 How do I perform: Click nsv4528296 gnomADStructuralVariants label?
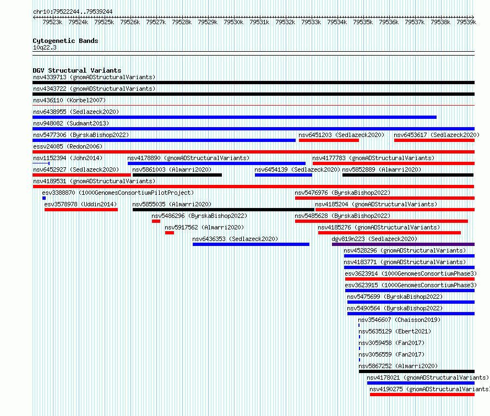click(405, 250)
